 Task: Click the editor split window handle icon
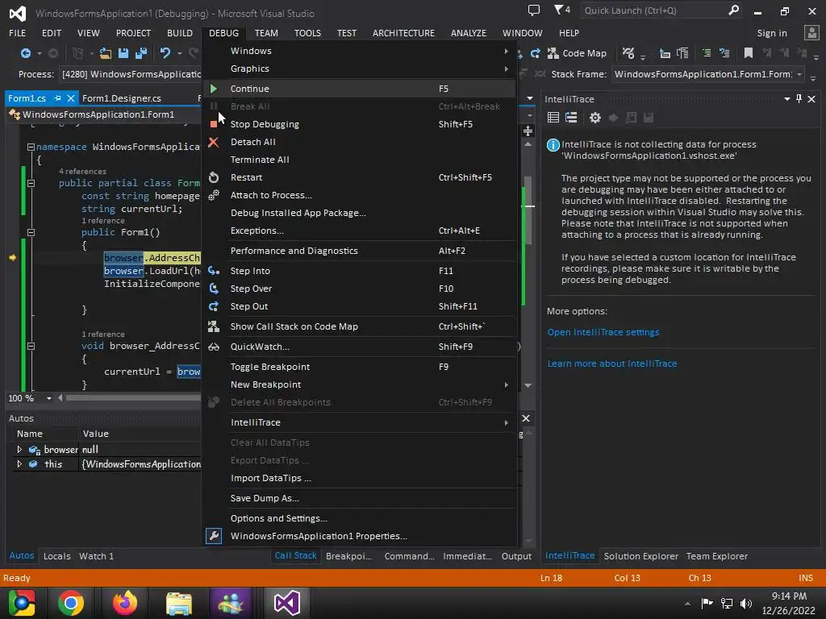[528, 131]
